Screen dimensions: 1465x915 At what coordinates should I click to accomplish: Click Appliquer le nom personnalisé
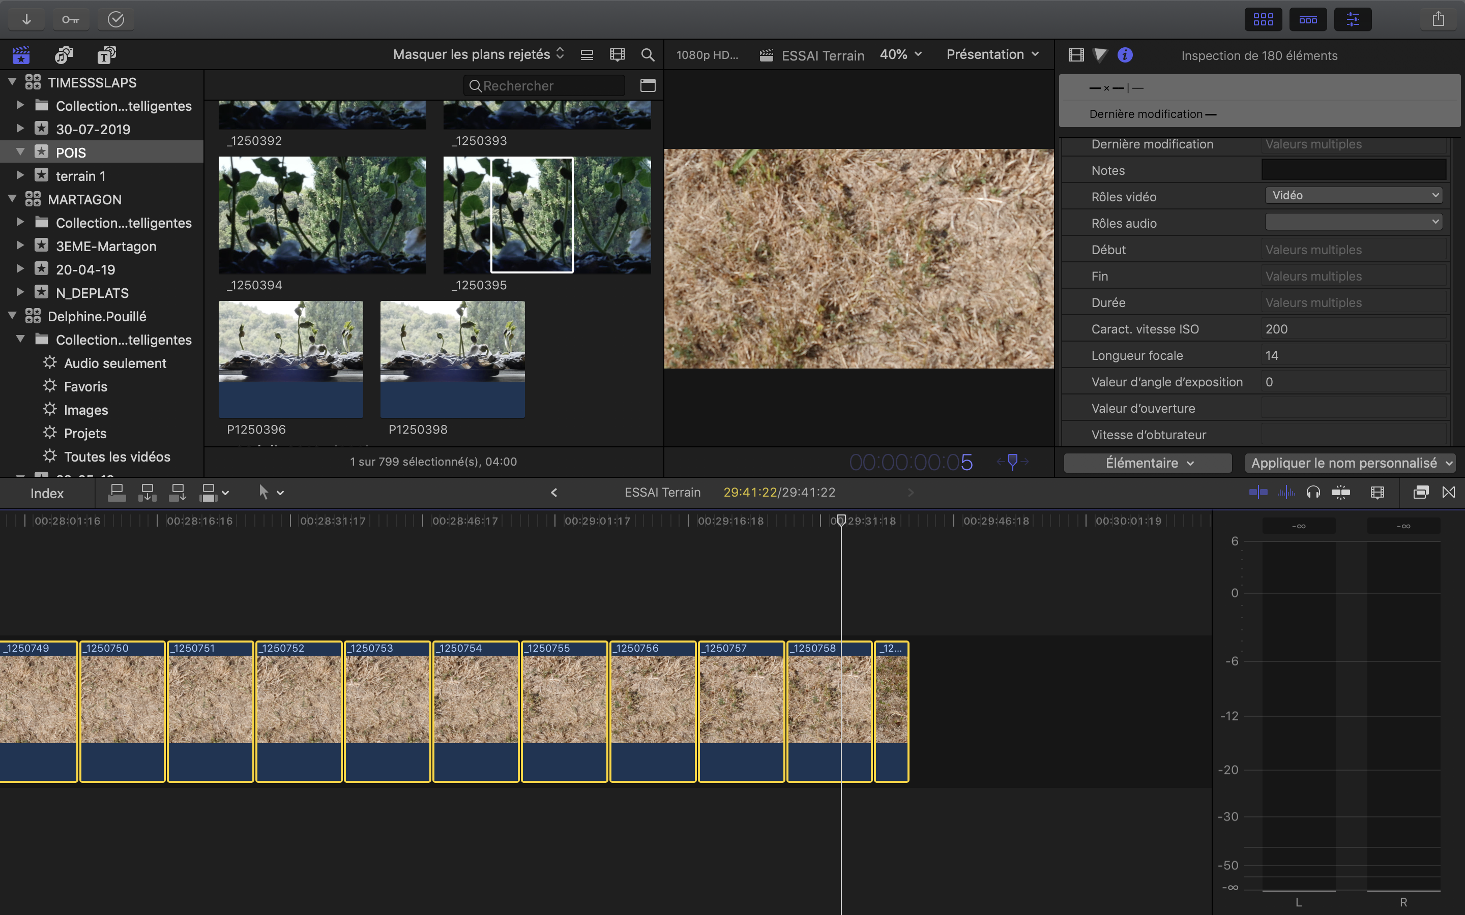[x=1351, y=463]
